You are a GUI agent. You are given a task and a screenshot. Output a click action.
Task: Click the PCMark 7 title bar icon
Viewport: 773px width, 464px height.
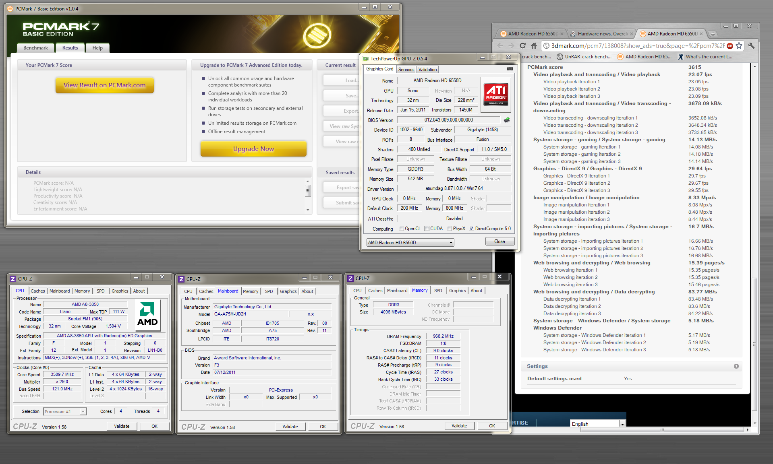pyautogui.click(x=10, y=8)
